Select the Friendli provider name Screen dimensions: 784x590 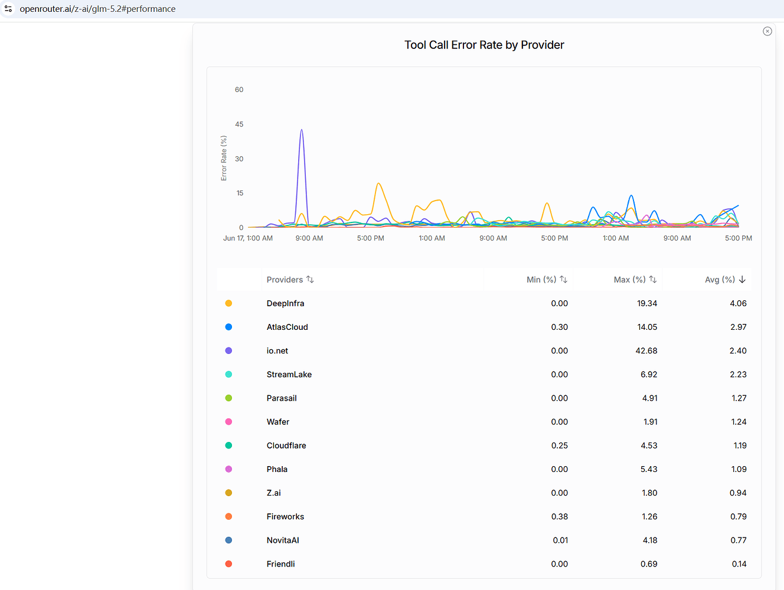tap(280, 564)
